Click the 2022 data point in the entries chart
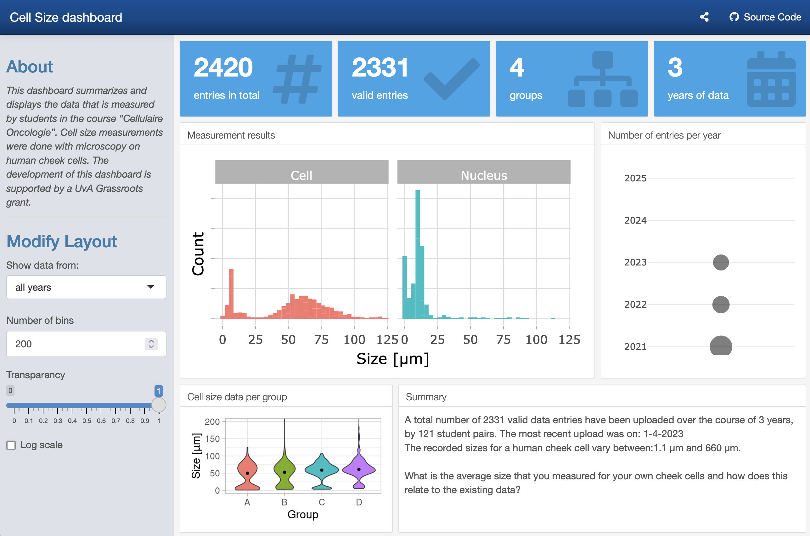The image size is (810, 536). 721,305
